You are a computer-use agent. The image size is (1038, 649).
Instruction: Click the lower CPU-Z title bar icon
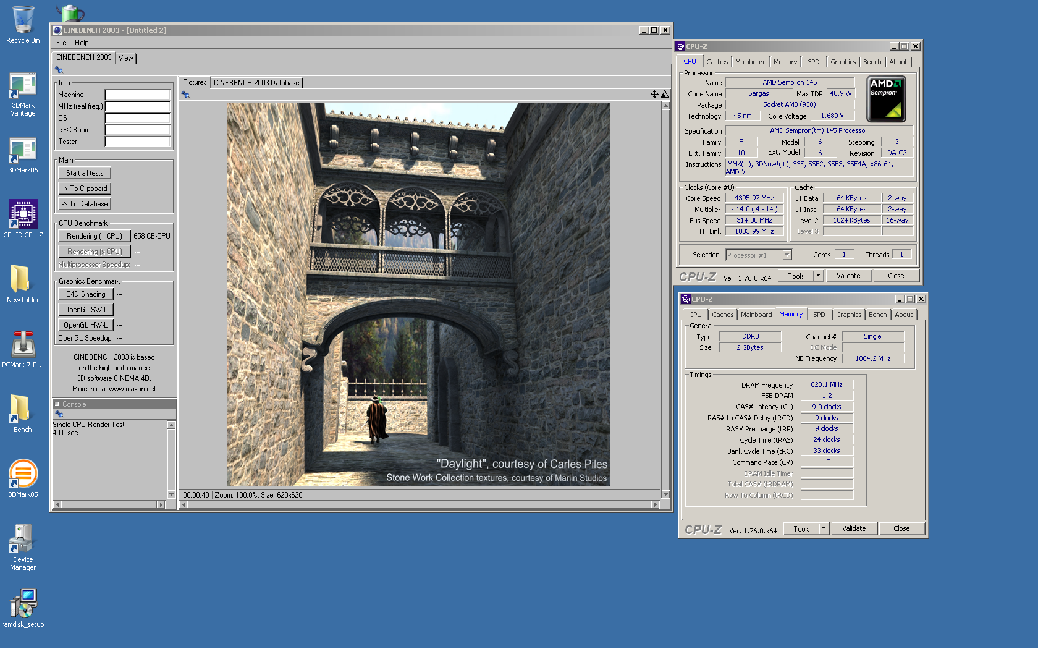[x=686, y=299]
